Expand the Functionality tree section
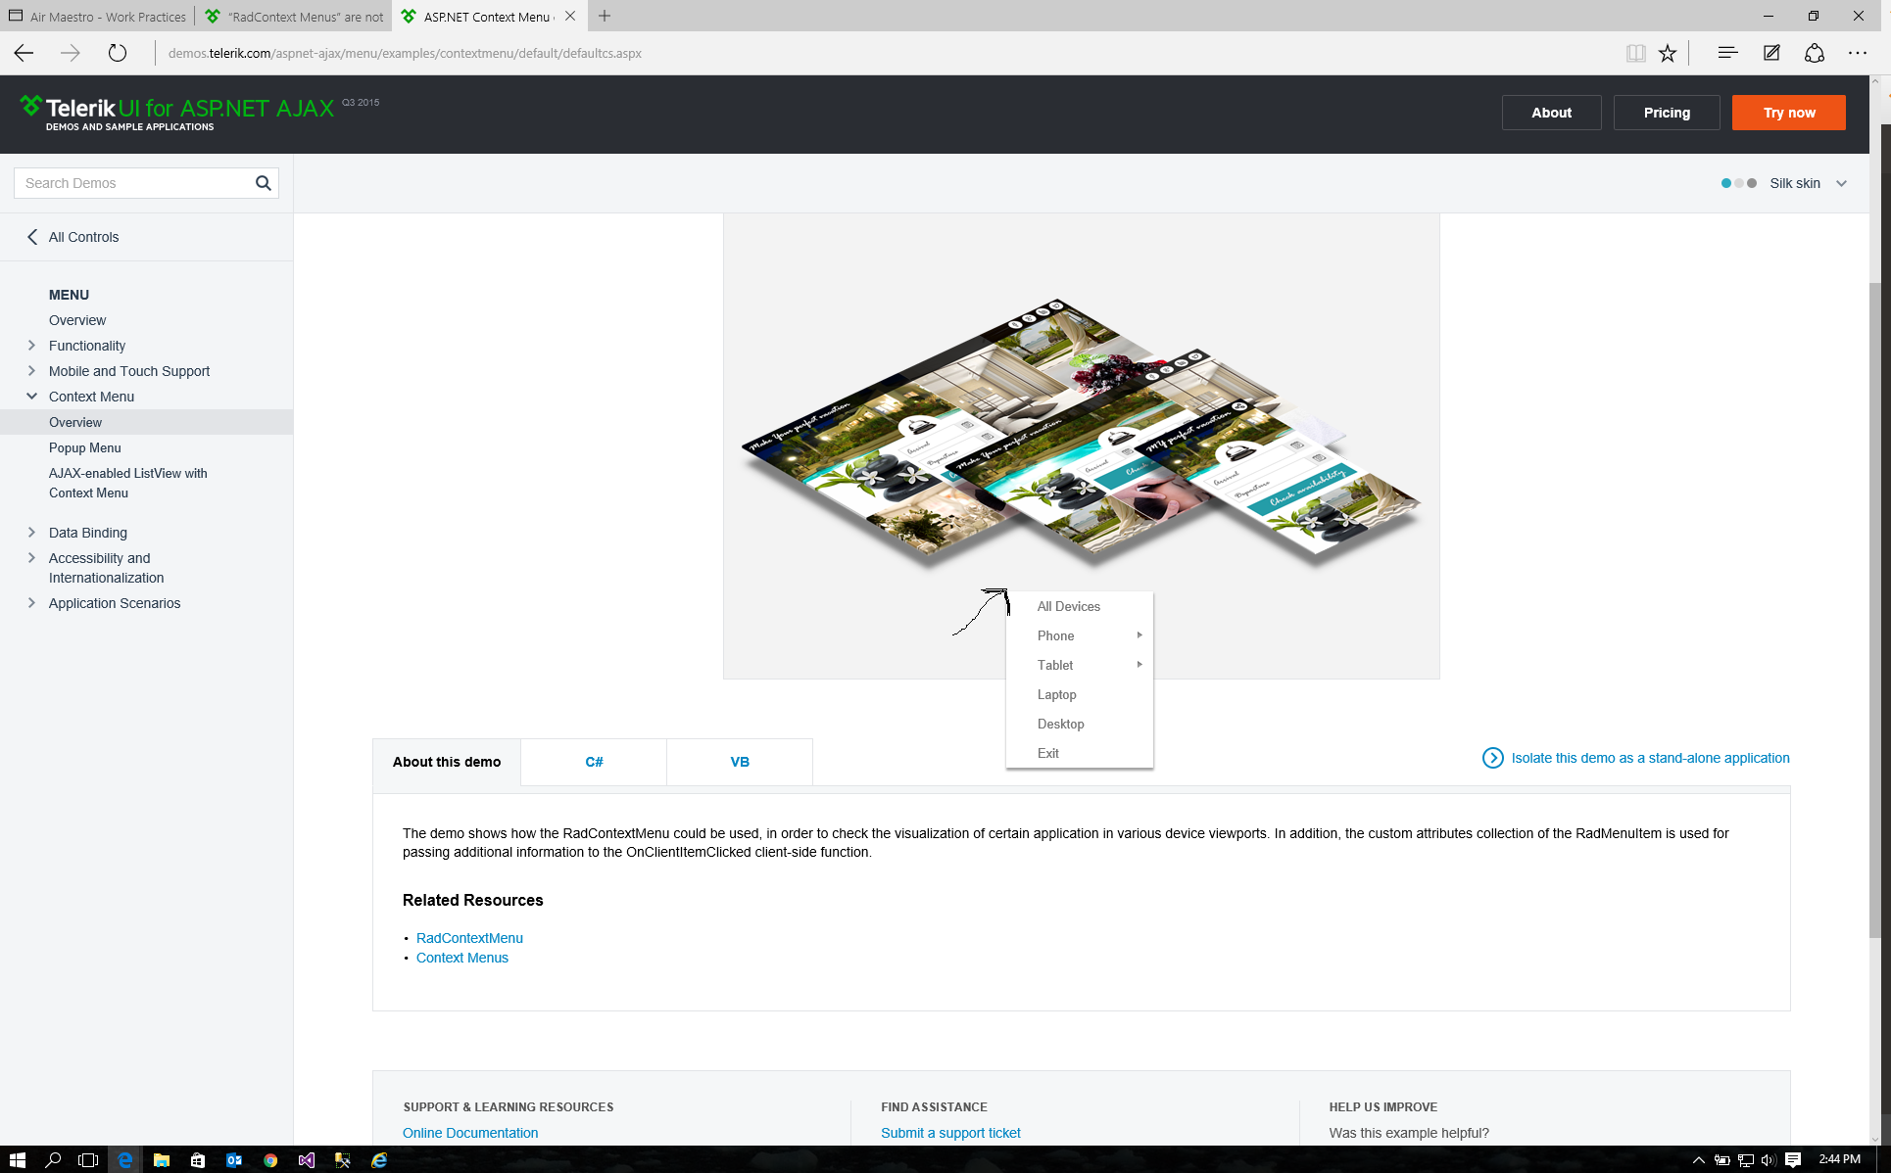1891x1173 pixels. 31,346
